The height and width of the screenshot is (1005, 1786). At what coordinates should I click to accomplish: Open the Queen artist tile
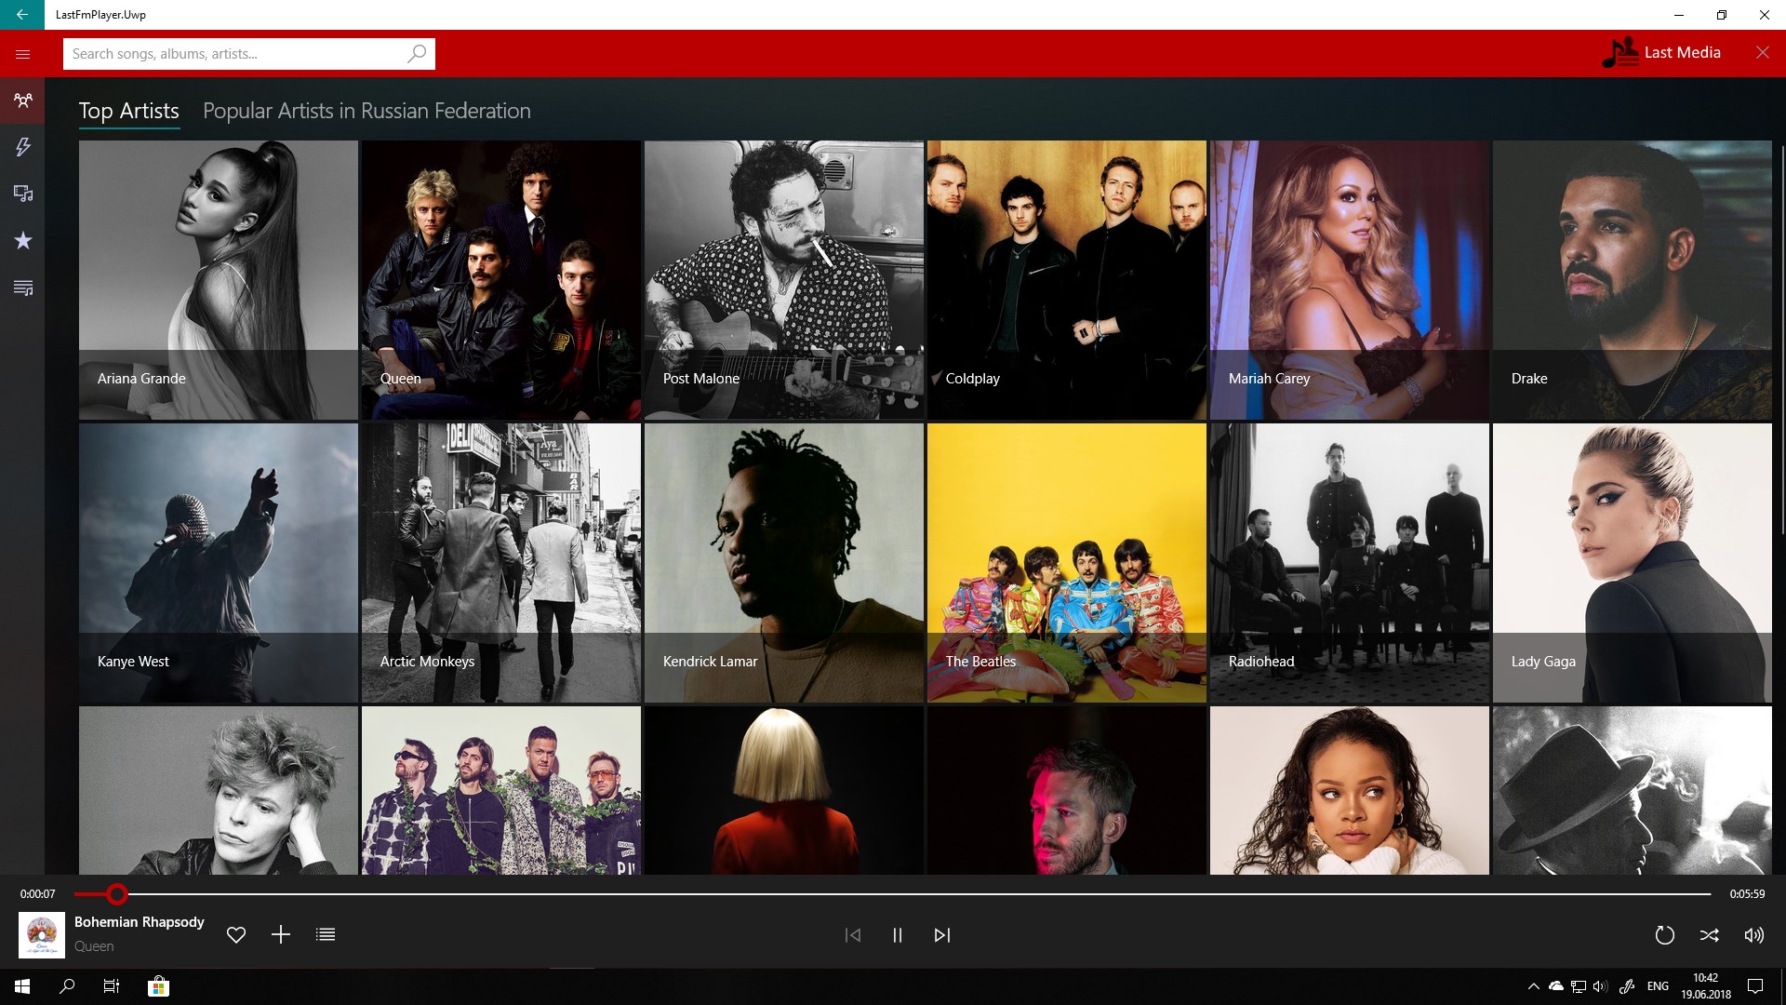(x=501, y=280)
